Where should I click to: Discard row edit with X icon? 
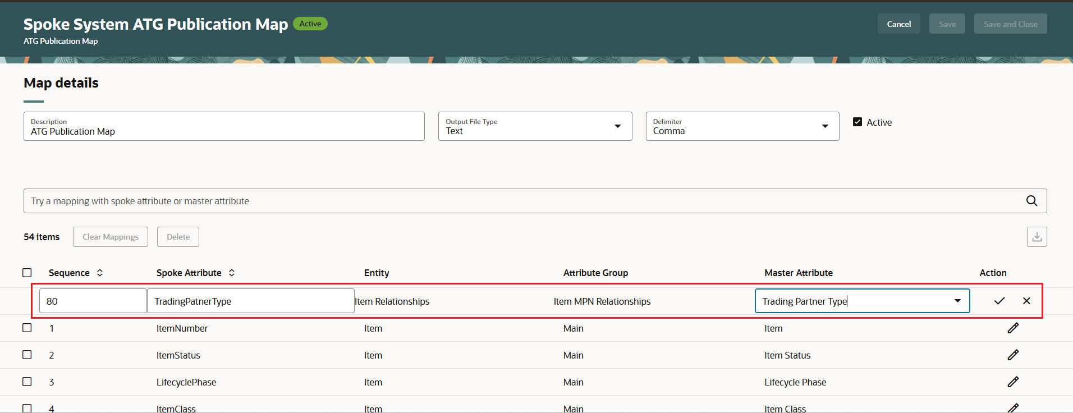1026,301
